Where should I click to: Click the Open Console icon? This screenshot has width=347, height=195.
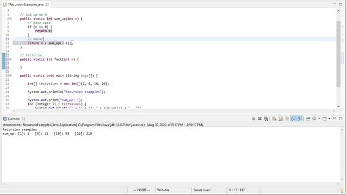324,119
